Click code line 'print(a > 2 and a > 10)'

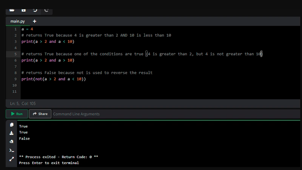coord(48,61)
